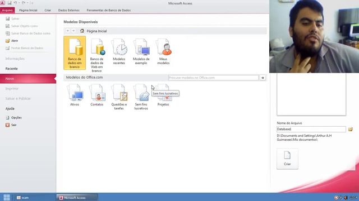
Task: Open Sem fins lucrativos templates
Action: pos(141,97)
